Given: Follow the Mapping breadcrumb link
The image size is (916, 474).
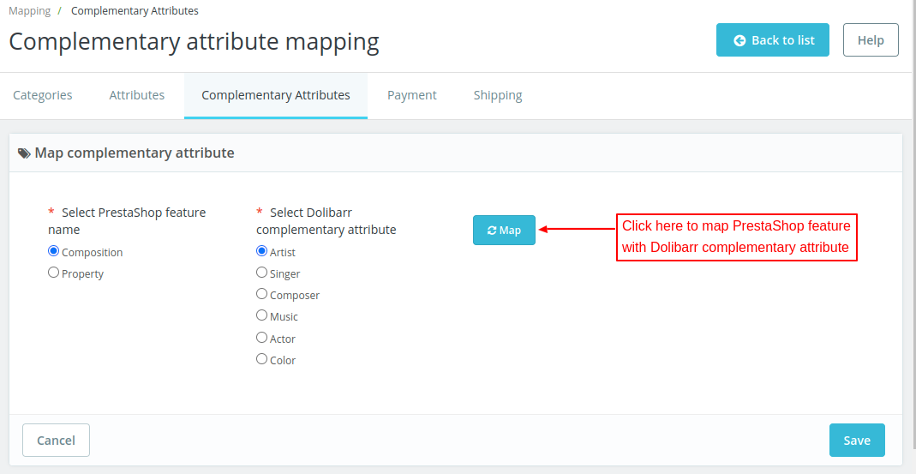Looking at the screenshot, I should (29, 10).
